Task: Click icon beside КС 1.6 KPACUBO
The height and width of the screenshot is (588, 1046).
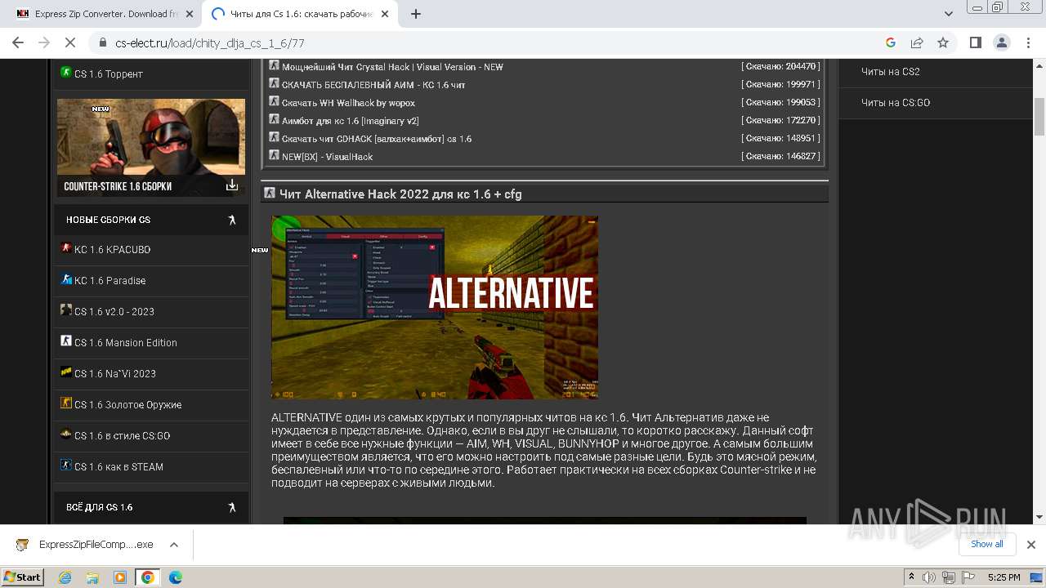Action: (x=66, y=247)
